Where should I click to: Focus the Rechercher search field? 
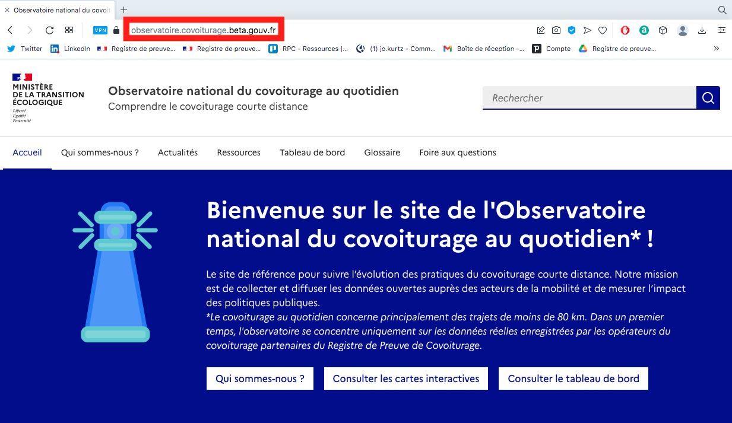click(589, 98)
